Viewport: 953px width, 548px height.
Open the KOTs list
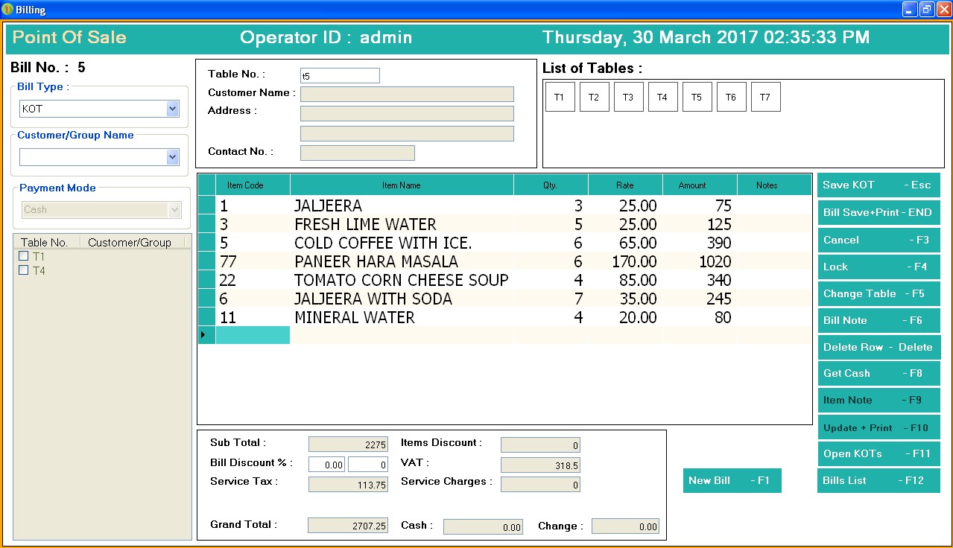tap(878, 453)
